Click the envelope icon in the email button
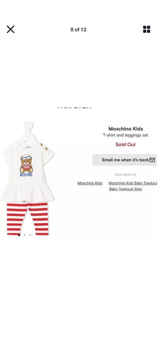157x341 pixels. coord(152,160)
